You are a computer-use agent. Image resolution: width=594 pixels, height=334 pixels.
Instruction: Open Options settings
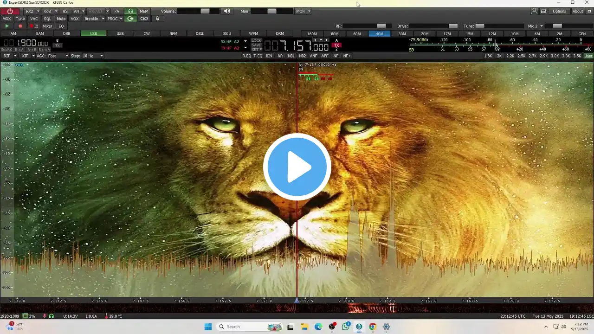click(559, 11)
